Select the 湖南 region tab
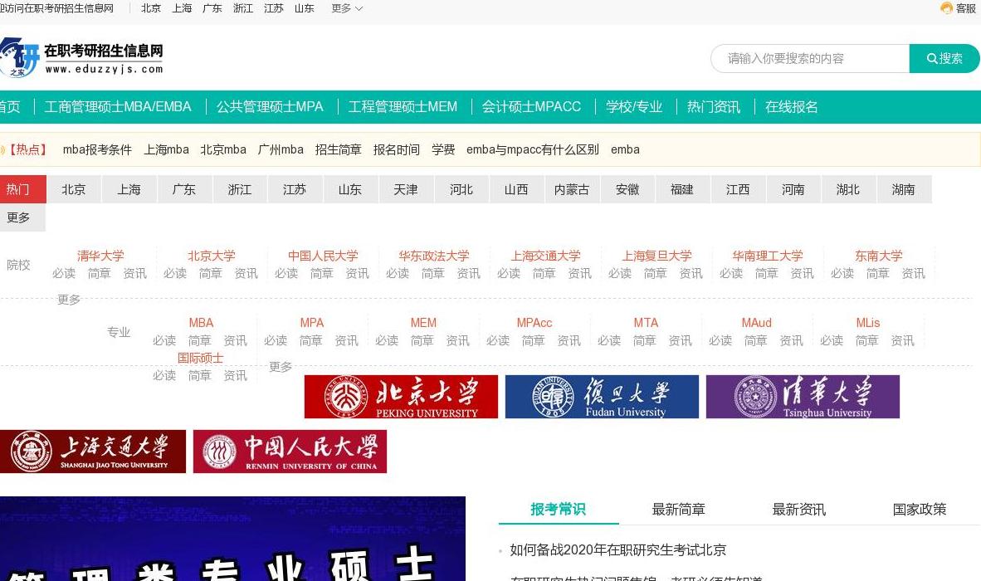 [x=904, y=189]
